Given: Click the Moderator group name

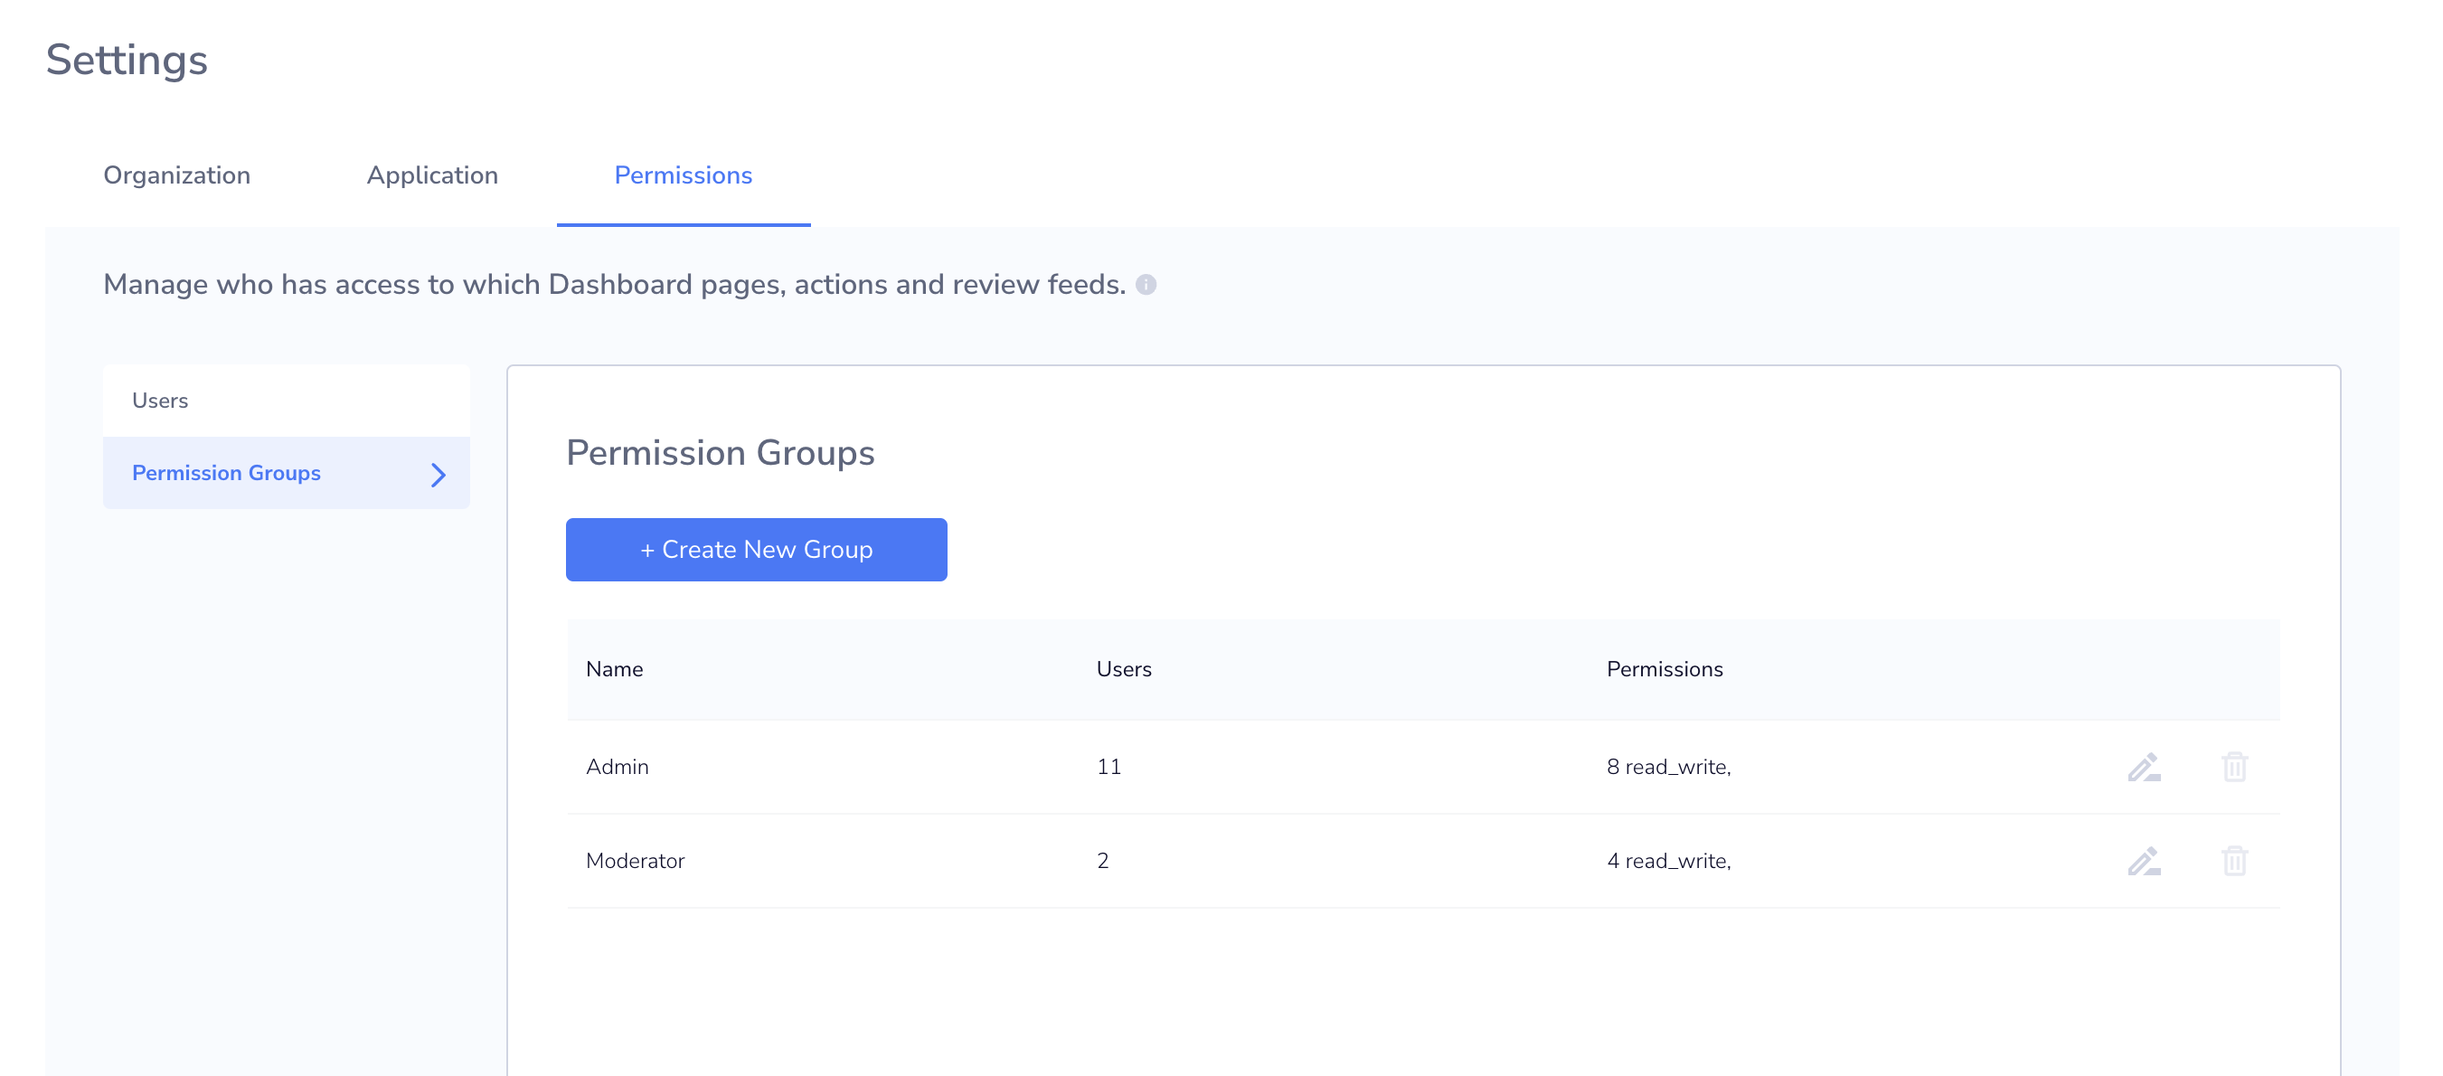Looking at the screenshot, I should 635,860.
